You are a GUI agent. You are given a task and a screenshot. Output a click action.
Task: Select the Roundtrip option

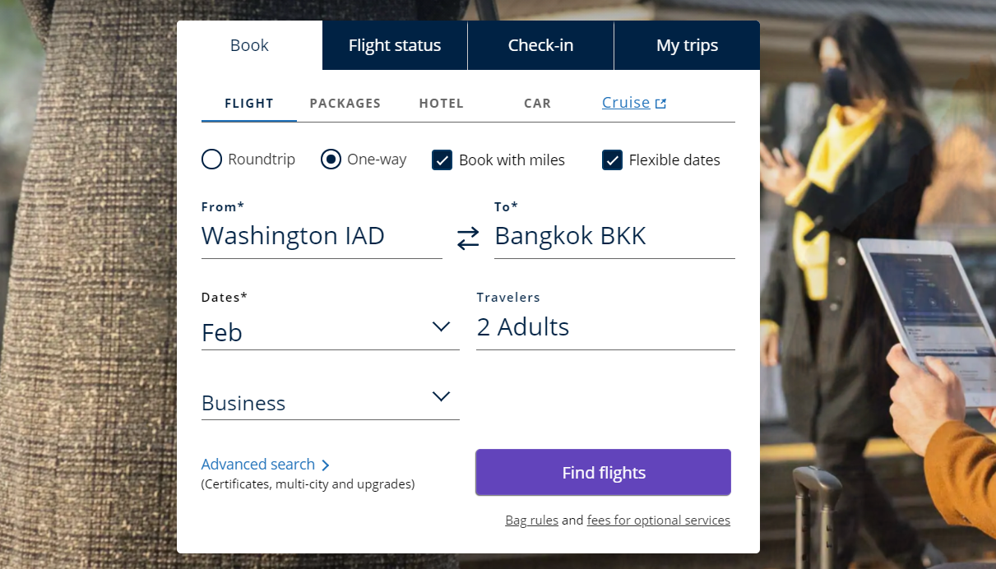[211, 159]
